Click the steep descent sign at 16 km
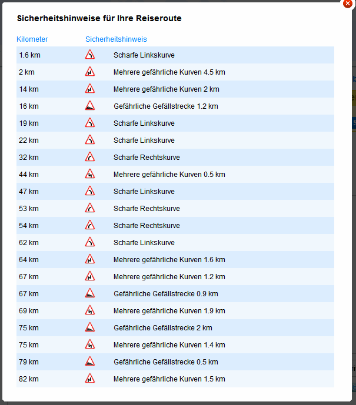The height and width of the screenshot is (405, 356). click(x=89, y=106)
